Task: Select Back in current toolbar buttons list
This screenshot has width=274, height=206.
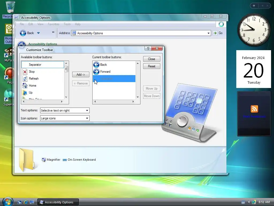Action: [114, 65]
